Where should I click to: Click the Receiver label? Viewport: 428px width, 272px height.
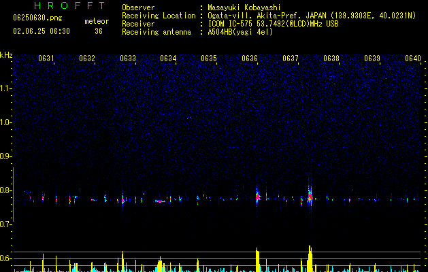[x=138, y=24]
